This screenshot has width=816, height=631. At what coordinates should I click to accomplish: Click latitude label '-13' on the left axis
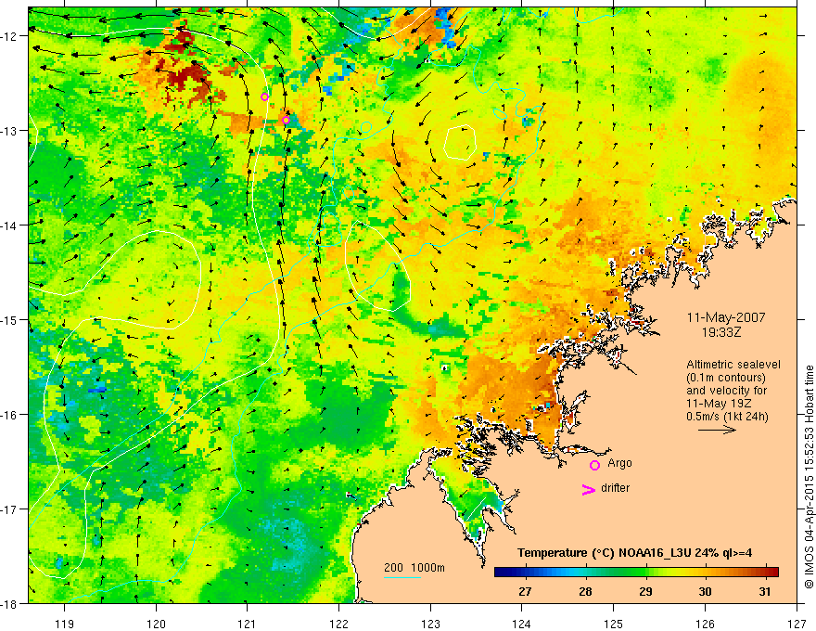(9, 131)
